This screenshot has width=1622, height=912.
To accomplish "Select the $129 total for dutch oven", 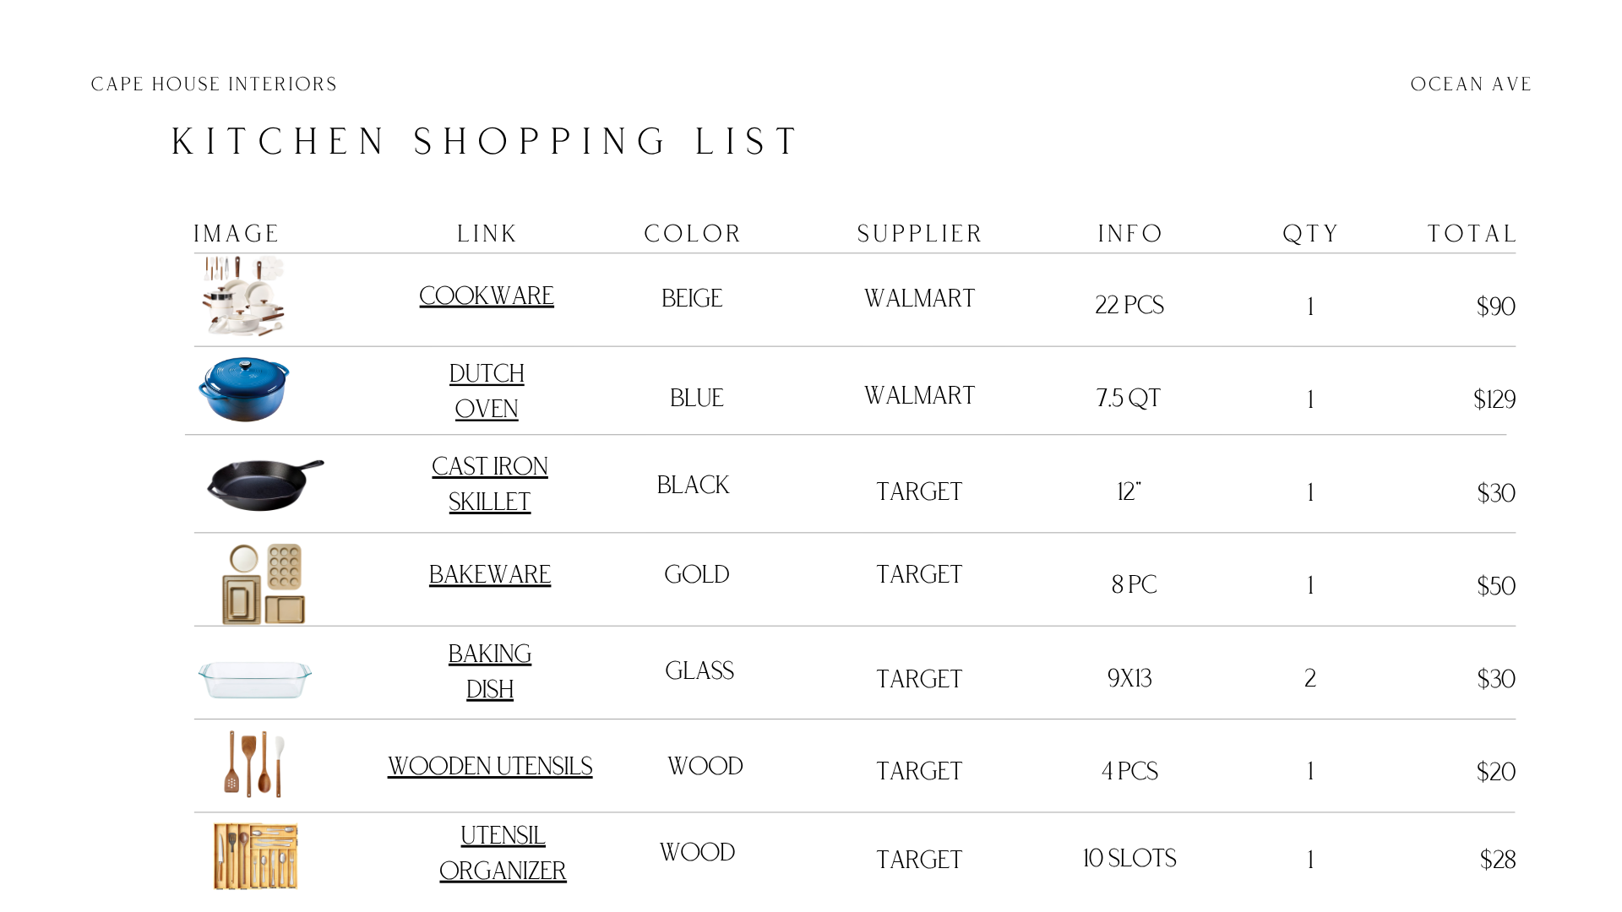I will [1494, 399].
